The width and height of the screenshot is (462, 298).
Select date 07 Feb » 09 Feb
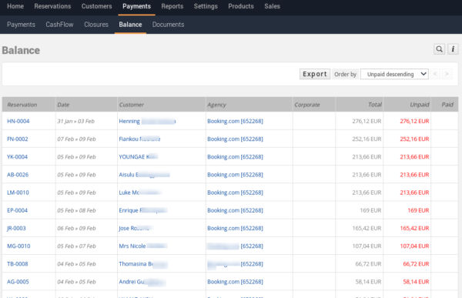coord(76,139)
